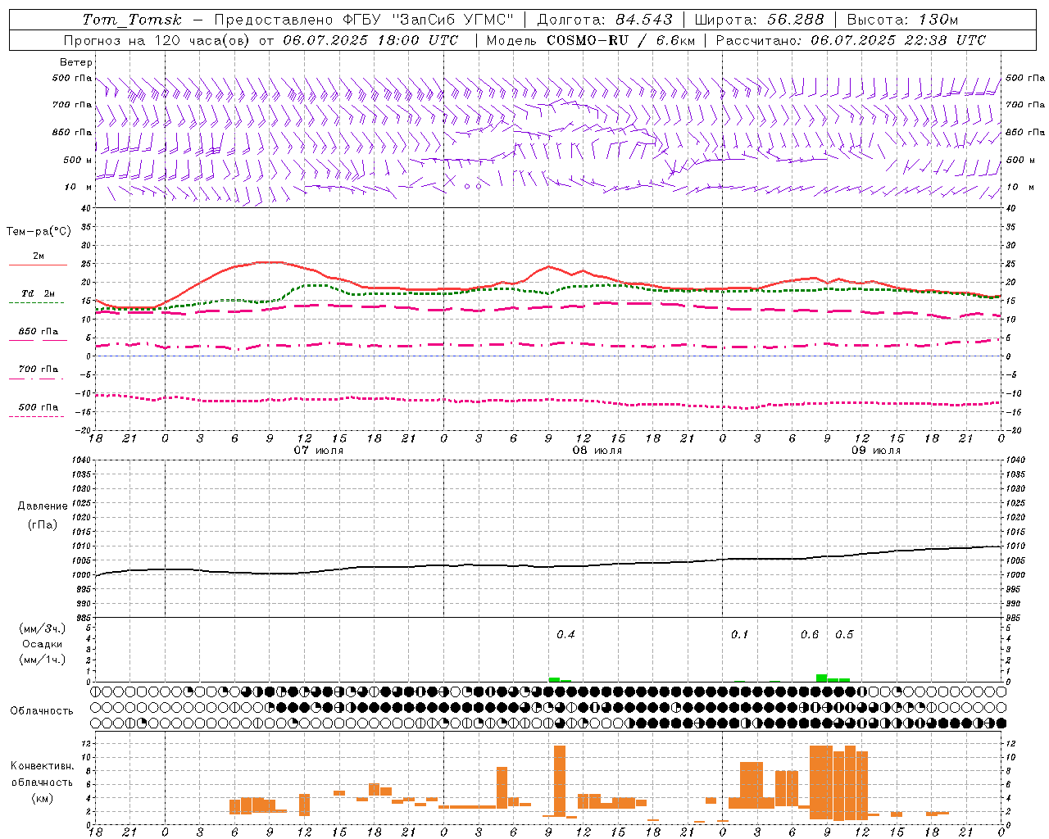The height and width of the screenshot is (839, 1049).
Task: Click the (мм/1ч.) precipitation unit label
Action: tap(42, 660)
